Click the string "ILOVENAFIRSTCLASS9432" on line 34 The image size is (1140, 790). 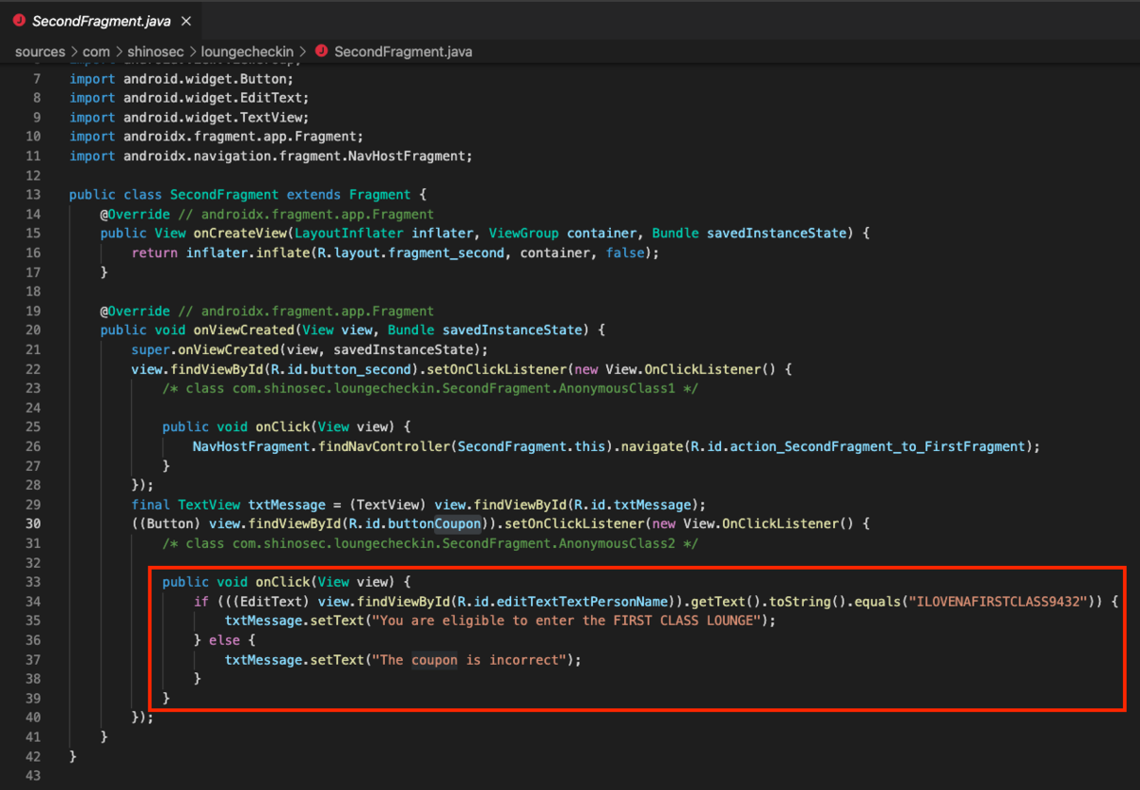pyautogui.click(x=997, y=601)
